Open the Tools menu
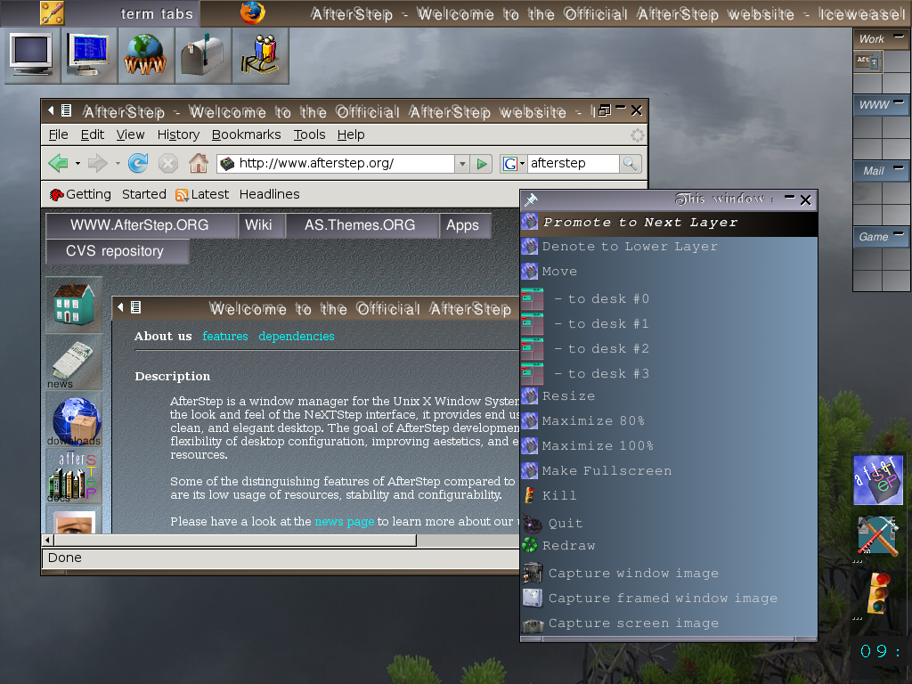Viewport: 912px width, 684px height. [x=309, y=135]
